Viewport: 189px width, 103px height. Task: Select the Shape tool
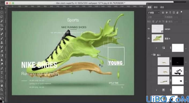click(x=2, y=81)
